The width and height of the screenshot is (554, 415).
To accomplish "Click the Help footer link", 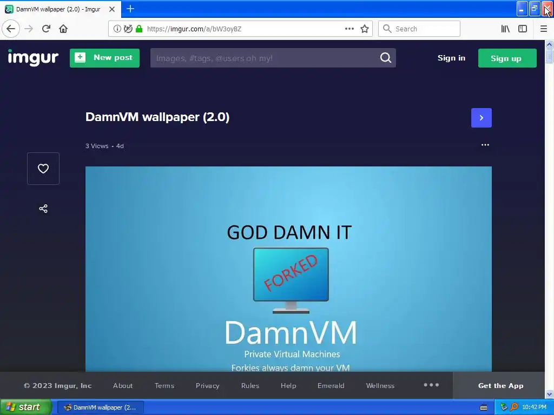I will click(x=288, y=386).
